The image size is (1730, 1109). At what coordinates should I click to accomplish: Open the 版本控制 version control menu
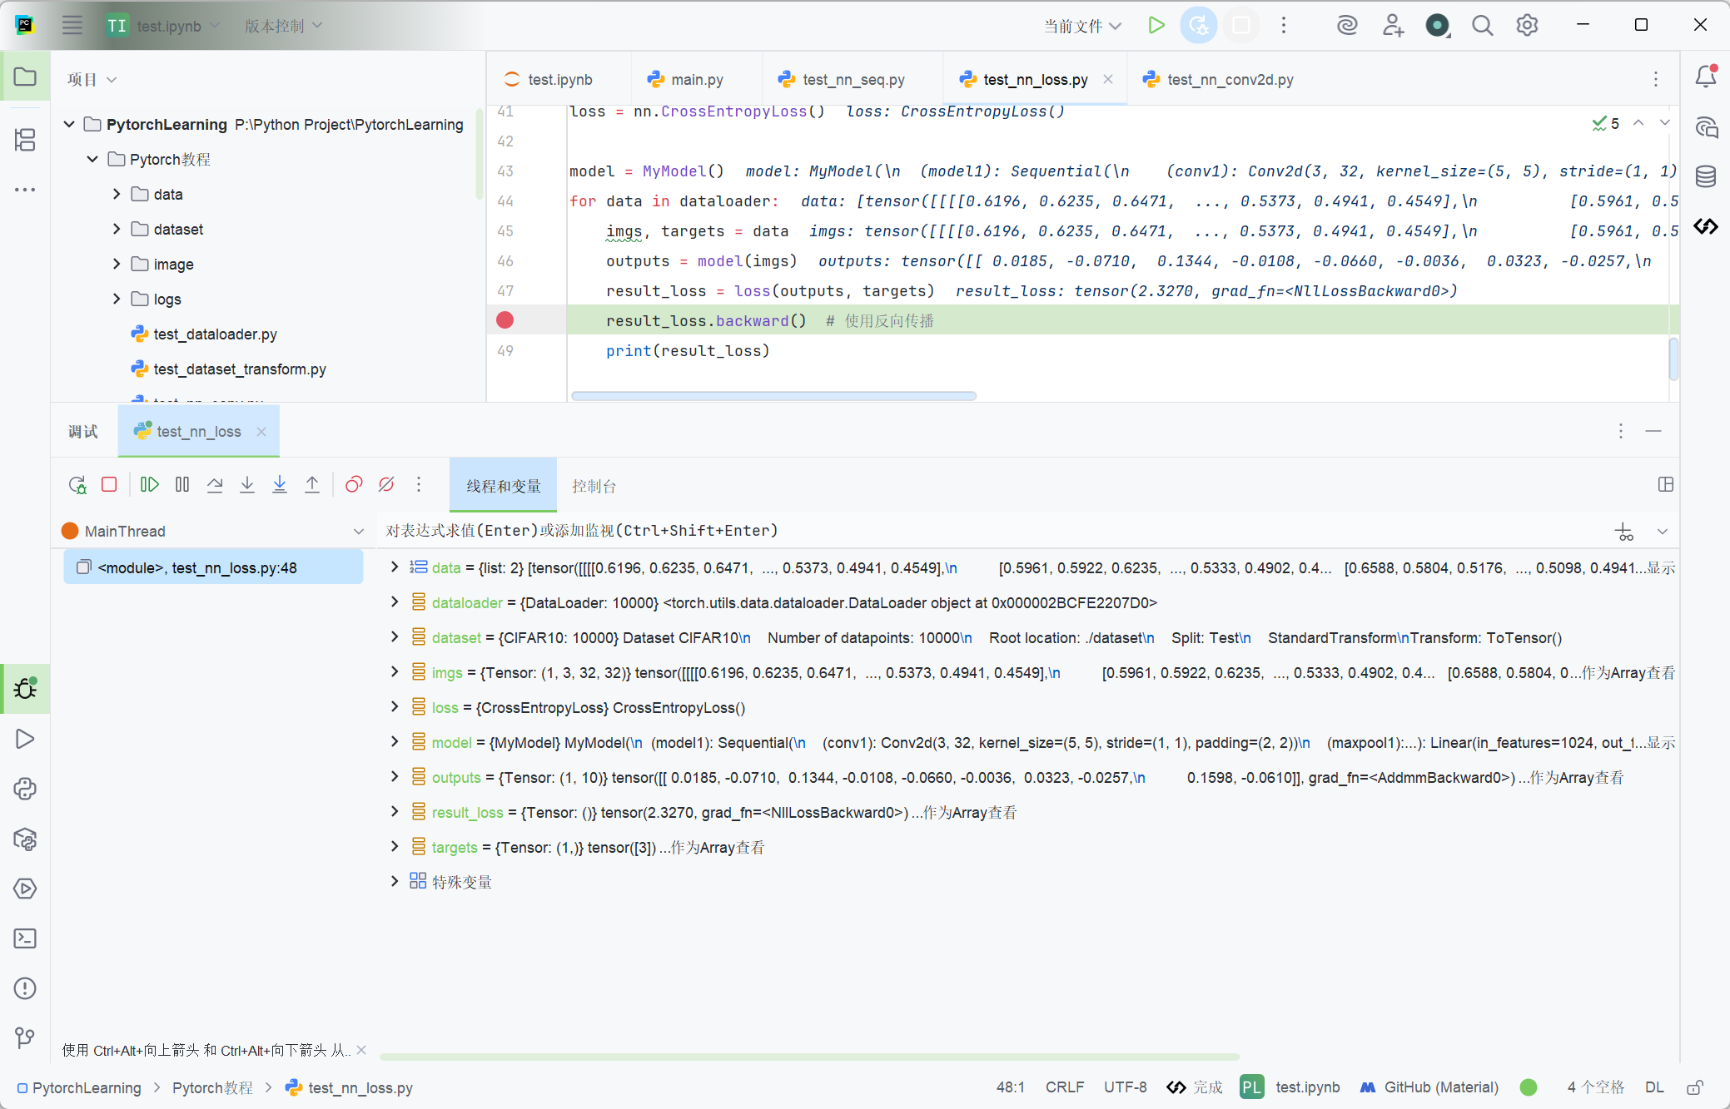283,26
